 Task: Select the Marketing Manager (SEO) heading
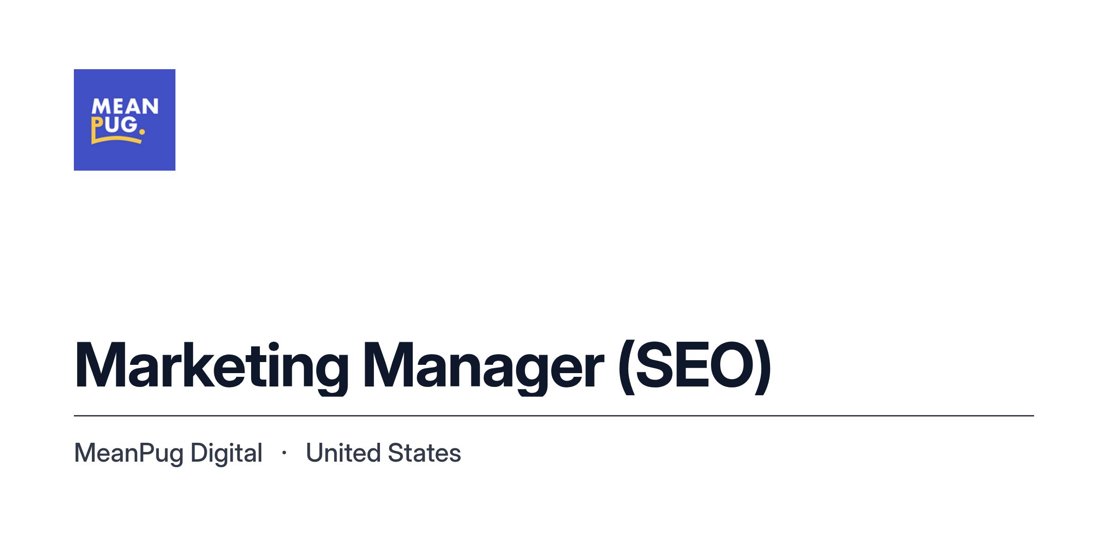pyautogui.click(x=422, y=366)
